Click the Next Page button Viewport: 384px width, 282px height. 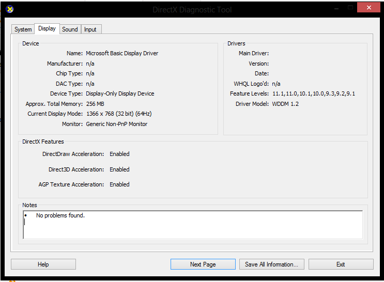click(203, 264)
